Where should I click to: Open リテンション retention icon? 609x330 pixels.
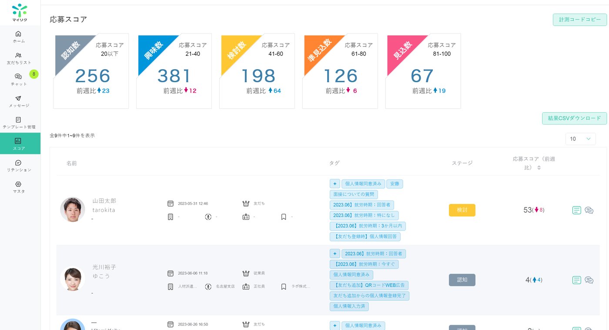coord(18,163)
